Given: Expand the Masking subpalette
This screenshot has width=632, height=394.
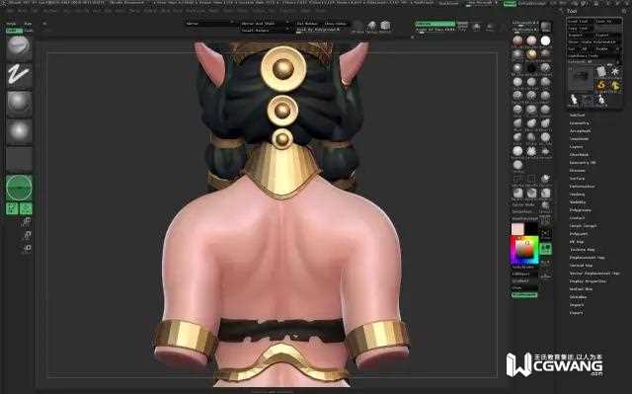Looking at the screenshot, I should coord(577,195).
